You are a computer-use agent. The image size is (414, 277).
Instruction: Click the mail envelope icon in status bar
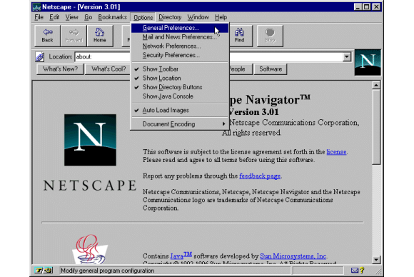(x=355, y=270)
